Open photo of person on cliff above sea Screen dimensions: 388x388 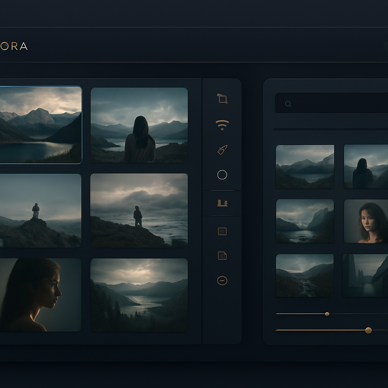tap(139, 211)
